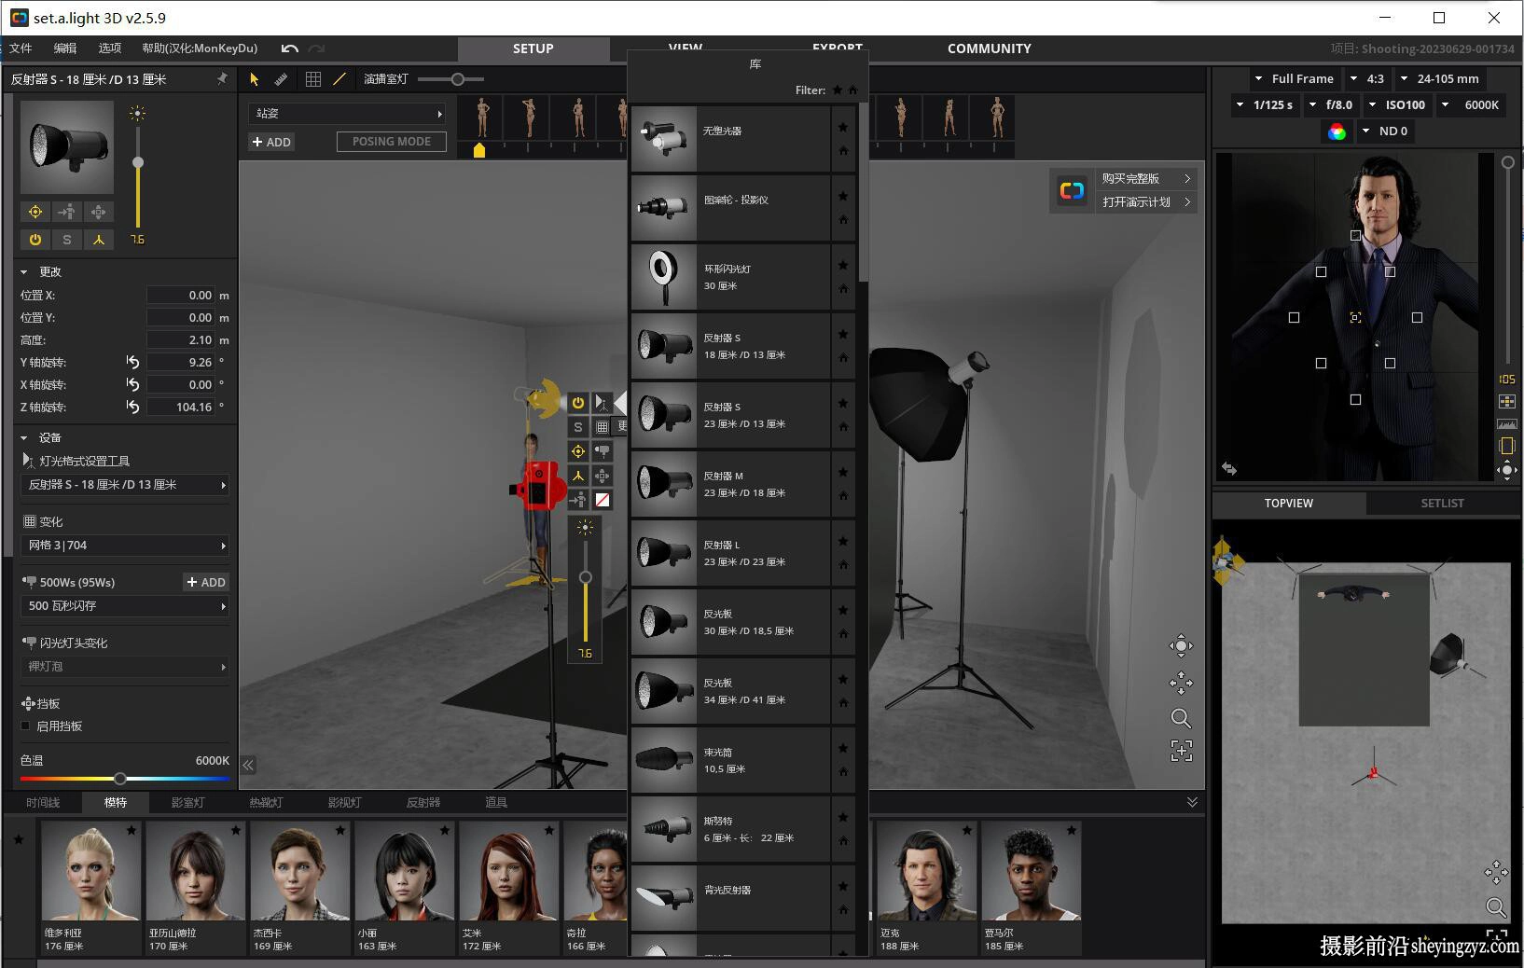This screenshot has width=1524, height=968.
Task: Open the 影室灯 library tab
Action: [x=187, y=802]
